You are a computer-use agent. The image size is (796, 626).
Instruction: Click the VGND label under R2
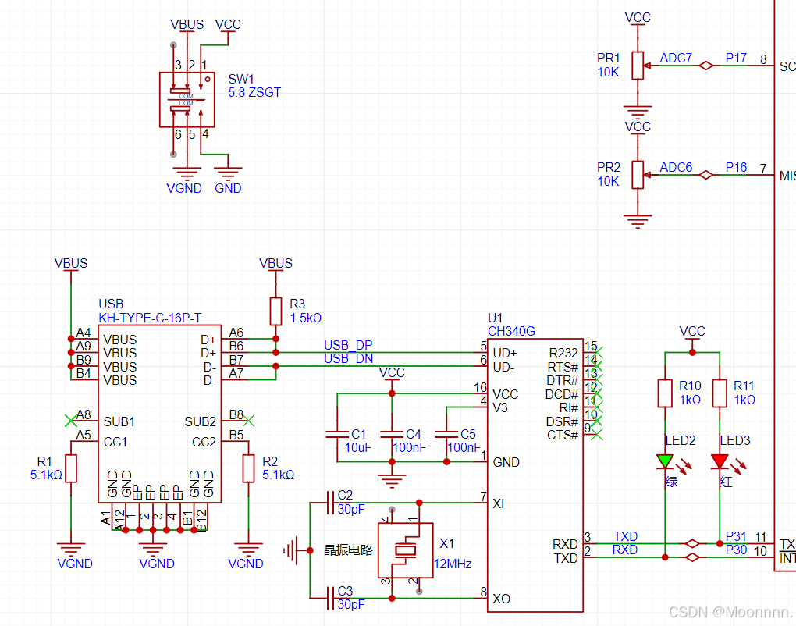click(246, 564)
